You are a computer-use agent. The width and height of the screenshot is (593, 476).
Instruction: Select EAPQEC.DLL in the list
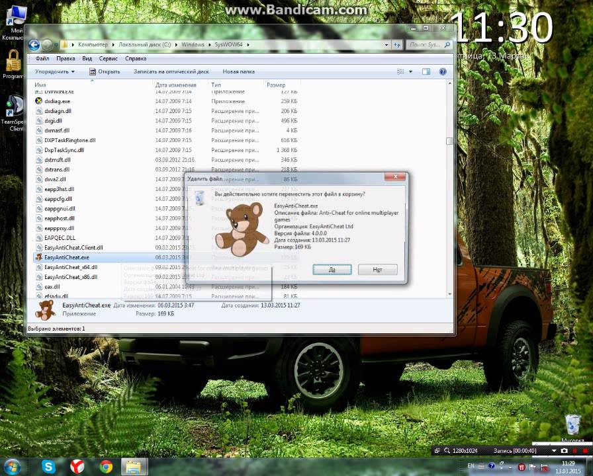coord(60,237)
